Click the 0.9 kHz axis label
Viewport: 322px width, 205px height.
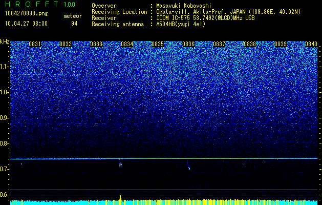click(5, 118)
